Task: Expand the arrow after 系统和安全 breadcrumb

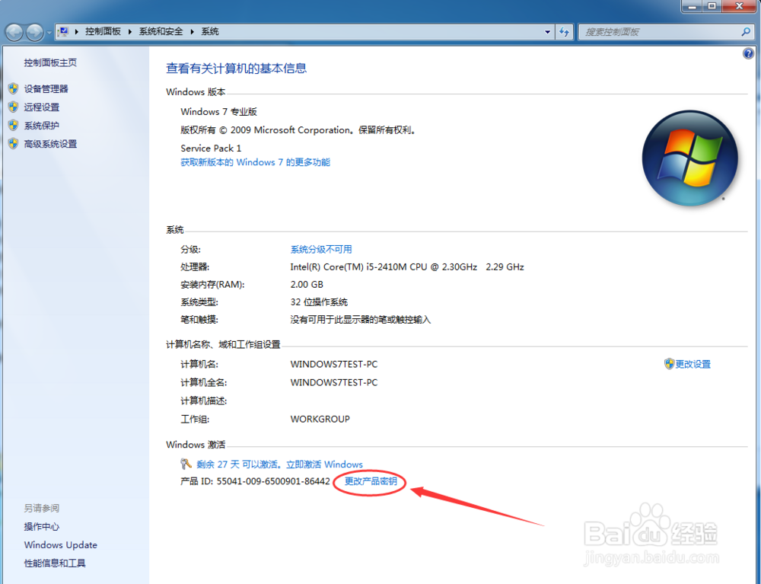Action: [193, 31]
